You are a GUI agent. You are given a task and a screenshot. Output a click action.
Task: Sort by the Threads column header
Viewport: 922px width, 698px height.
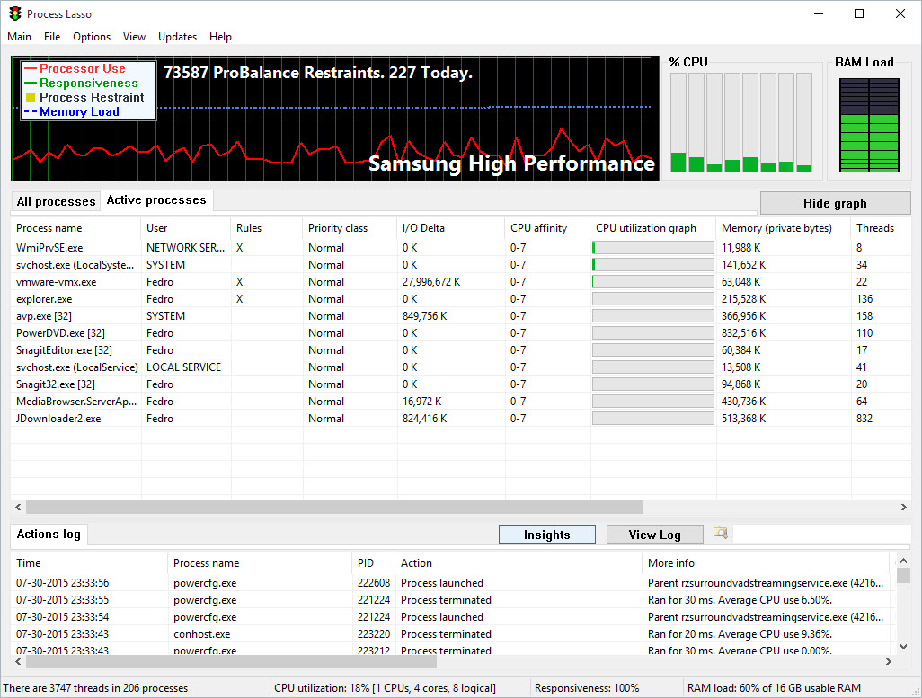pos(881,228)
